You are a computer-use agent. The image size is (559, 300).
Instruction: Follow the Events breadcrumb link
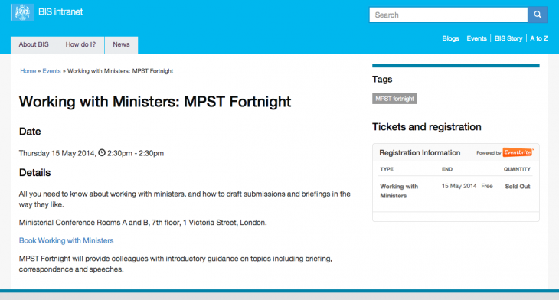pos(52,71)
